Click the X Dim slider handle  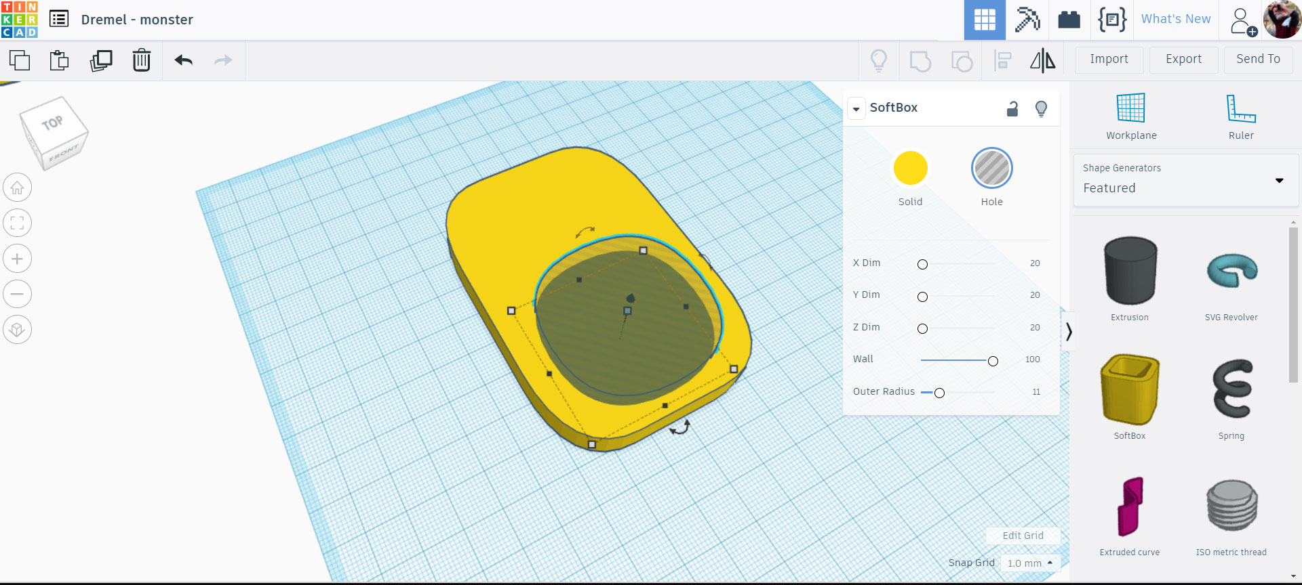(922, 264)
